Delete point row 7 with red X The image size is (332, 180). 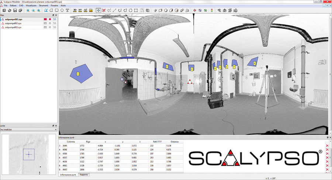(x=327, y=162)
